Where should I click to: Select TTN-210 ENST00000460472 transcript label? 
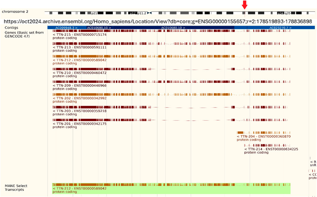point(79,73)
